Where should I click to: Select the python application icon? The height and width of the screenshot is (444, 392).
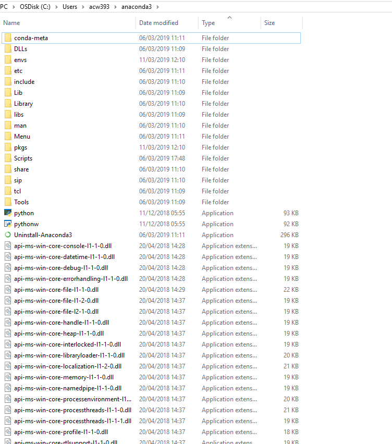pos(8,213)
